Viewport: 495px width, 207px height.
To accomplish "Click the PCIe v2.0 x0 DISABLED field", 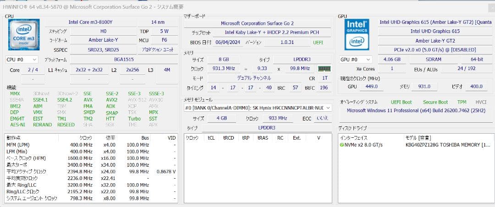I will (x=435, y=50).
